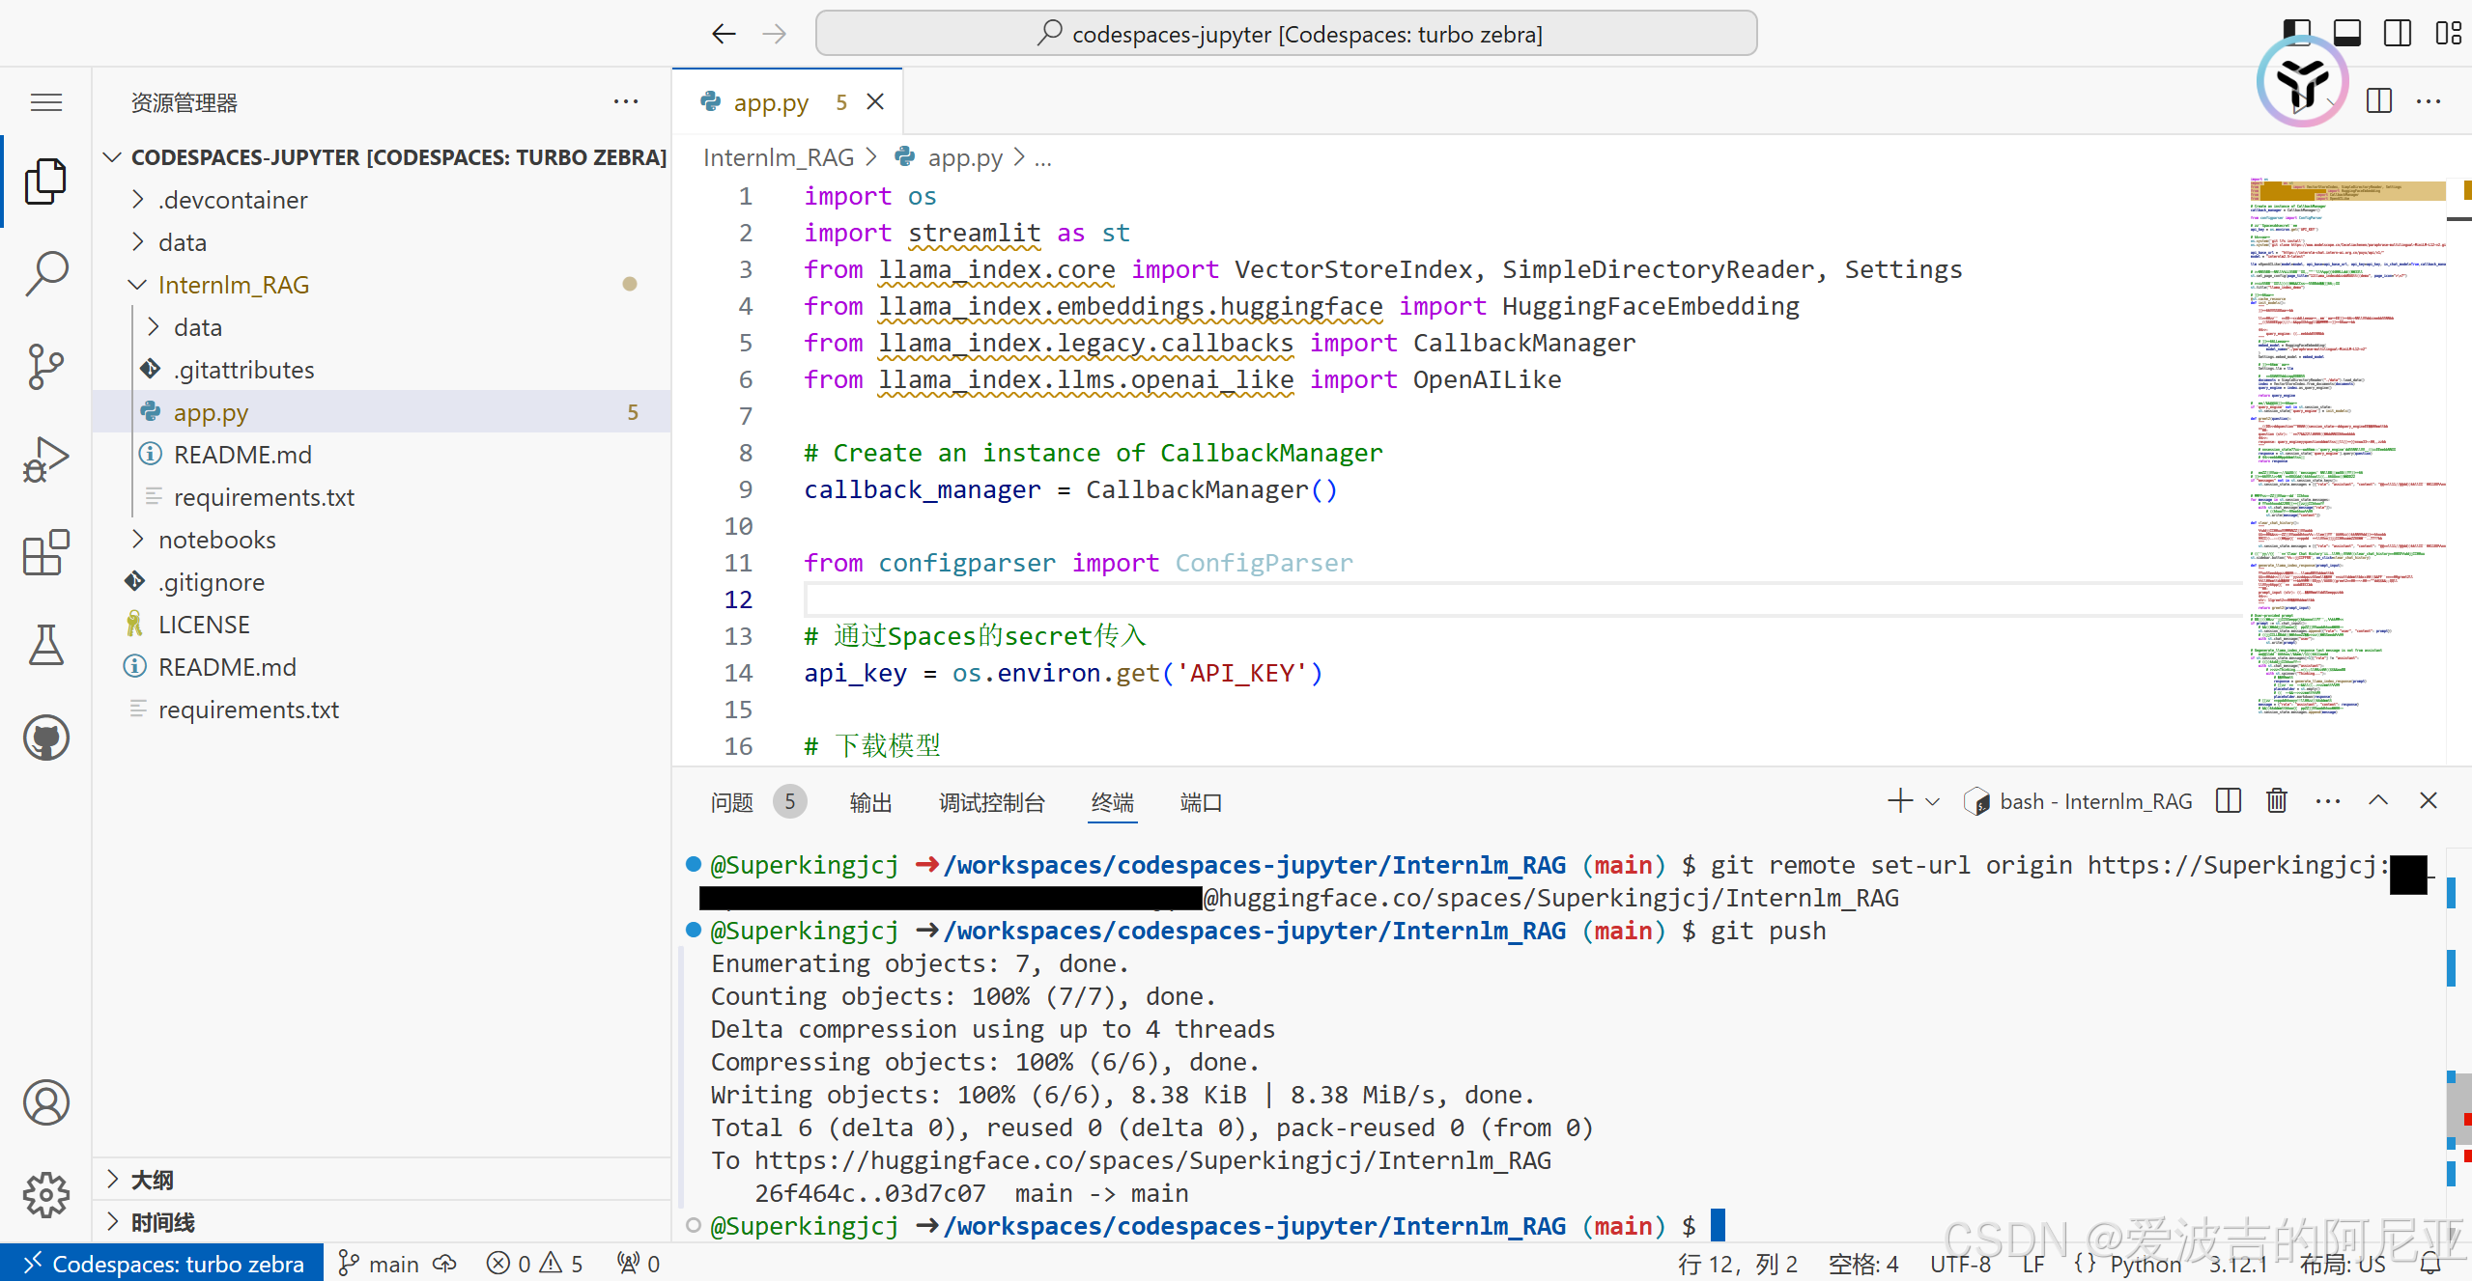Click the Codespaces: turbo zebra status button
The width and height of the screenshot is (2472, 1281).
tap(162, 1264)
